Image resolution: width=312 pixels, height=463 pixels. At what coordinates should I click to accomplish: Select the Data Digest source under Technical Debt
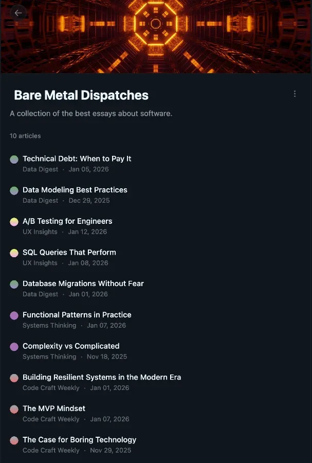pos(41,169)
